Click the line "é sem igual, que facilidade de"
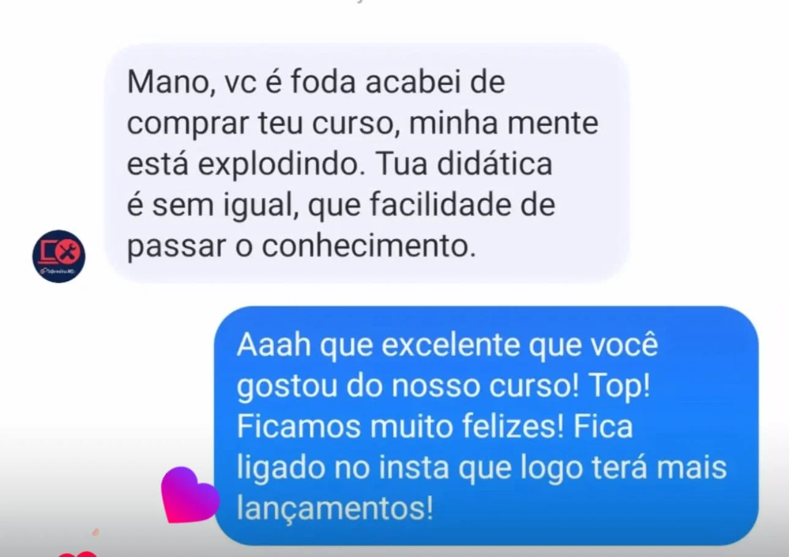The image size is (789, 557). pos(341,205)
